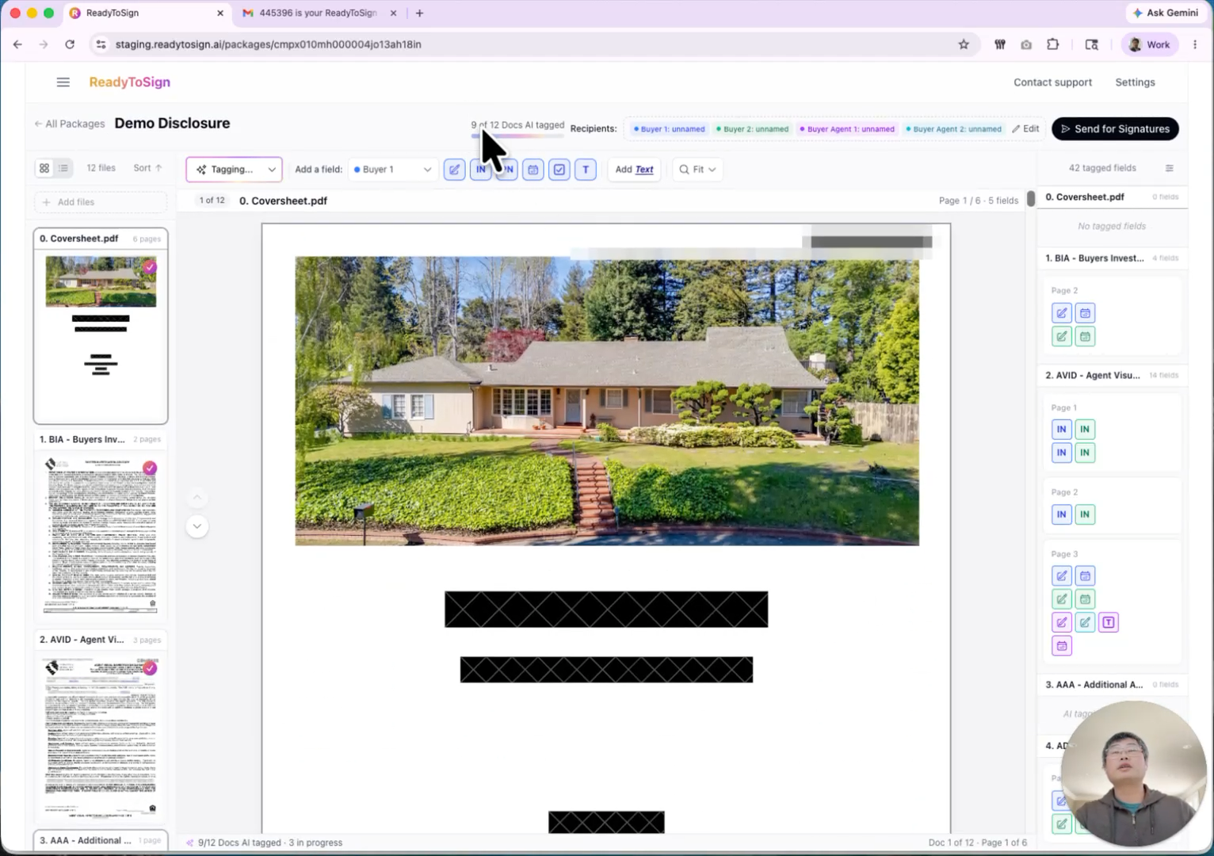Edit the recipients list
The height and width of the screenshot is (856, 1214).
1025,128
